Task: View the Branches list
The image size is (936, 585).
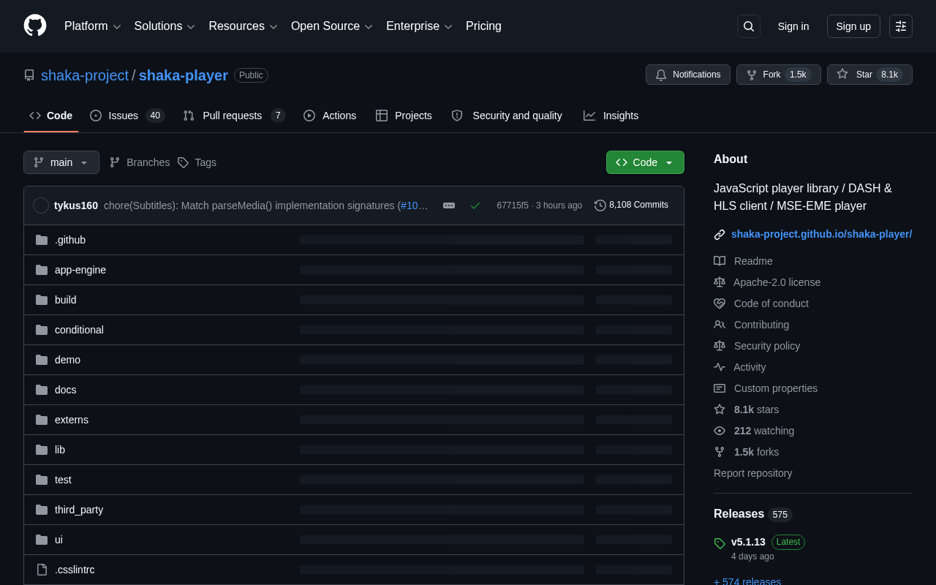Action: pos(140,162)
